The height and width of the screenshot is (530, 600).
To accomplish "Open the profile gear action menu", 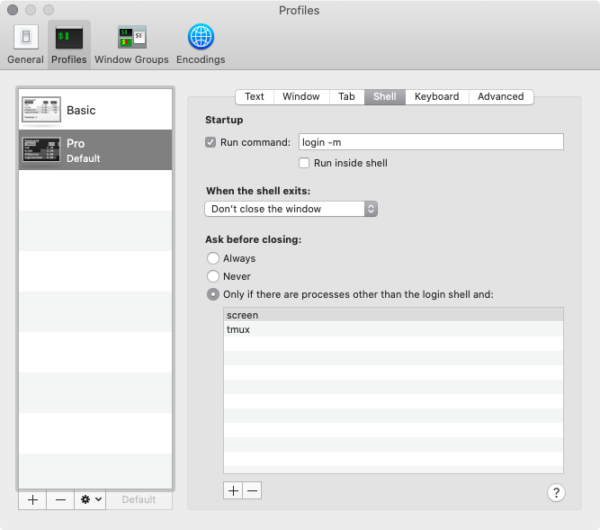I will click(91, 499).
